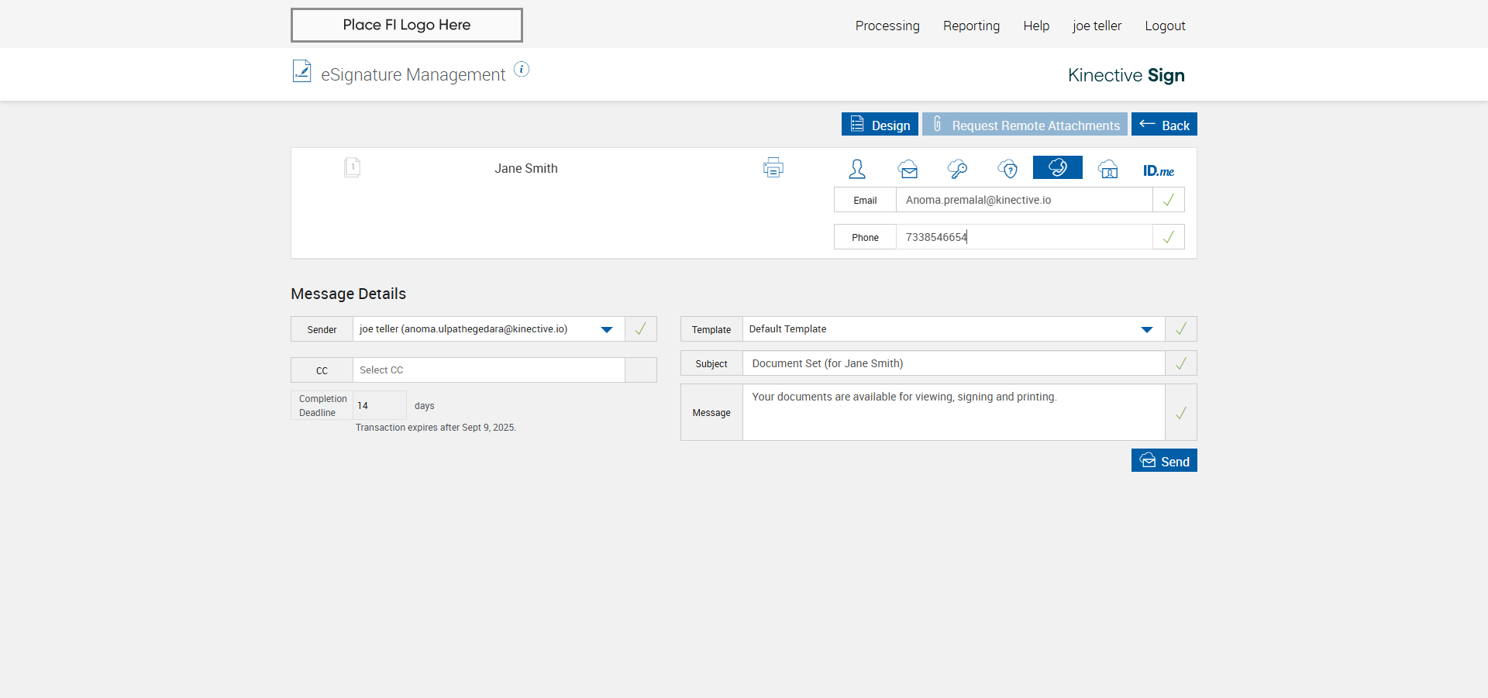Click the info icon beside eSignature Management
This screenshot has height=698, width=1488.
(x=522, y=70)
